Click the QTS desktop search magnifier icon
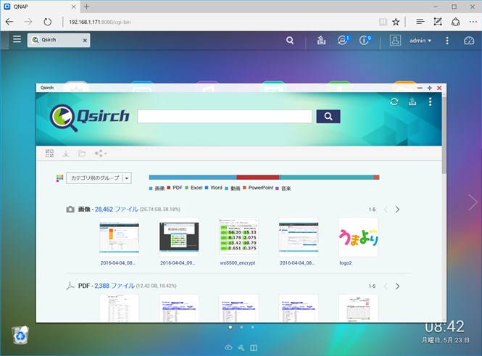Image resolution: width=482 pixels, height=356 pixels. pyautogui.click(x=290, y=41)
